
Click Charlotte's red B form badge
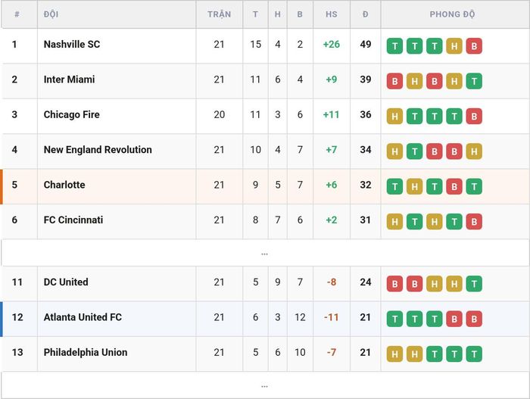tap(454, 187)
